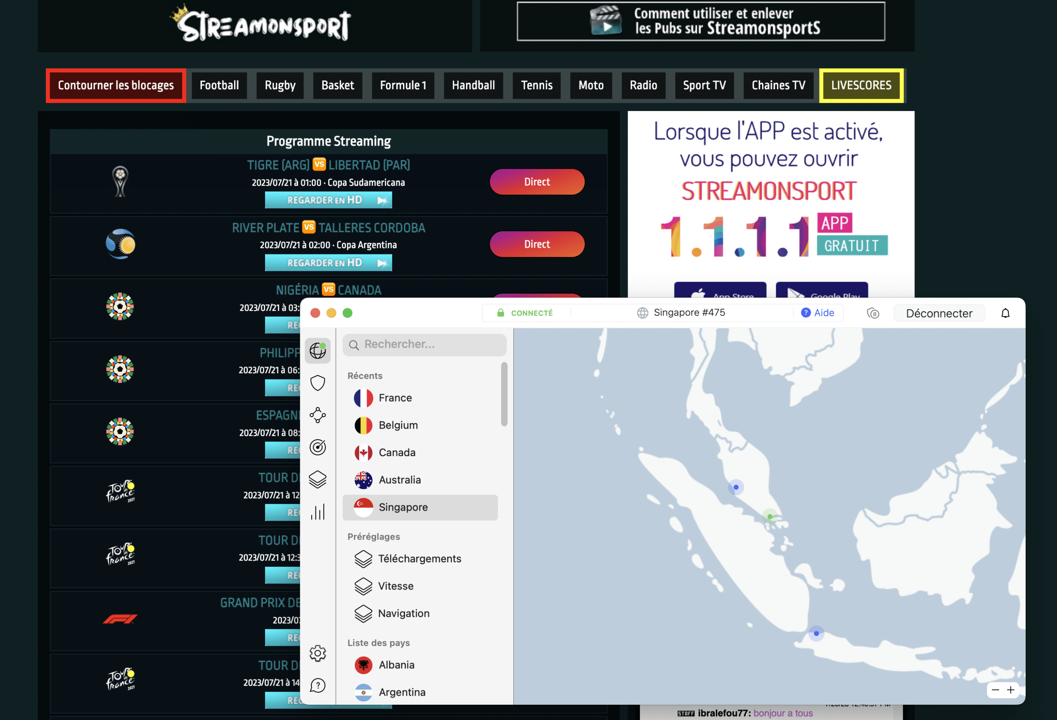The height and width of the screenshot is (720, 1057).
Task: Click the France flag icon
Action: click(363, 398)
